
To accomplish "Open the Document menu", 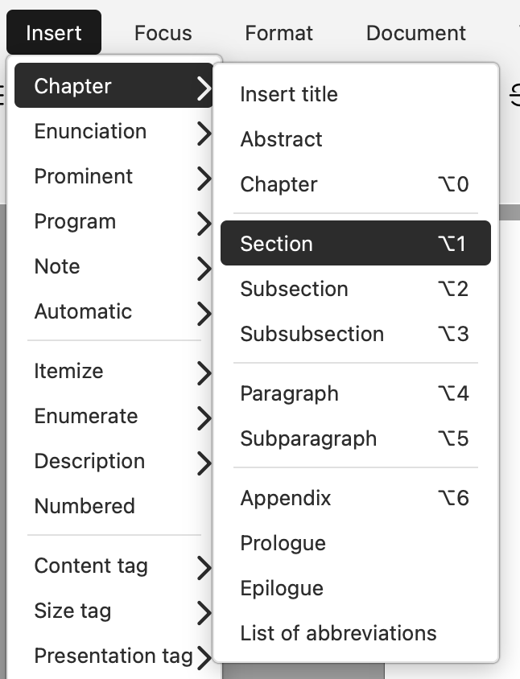I will point(415,33).
